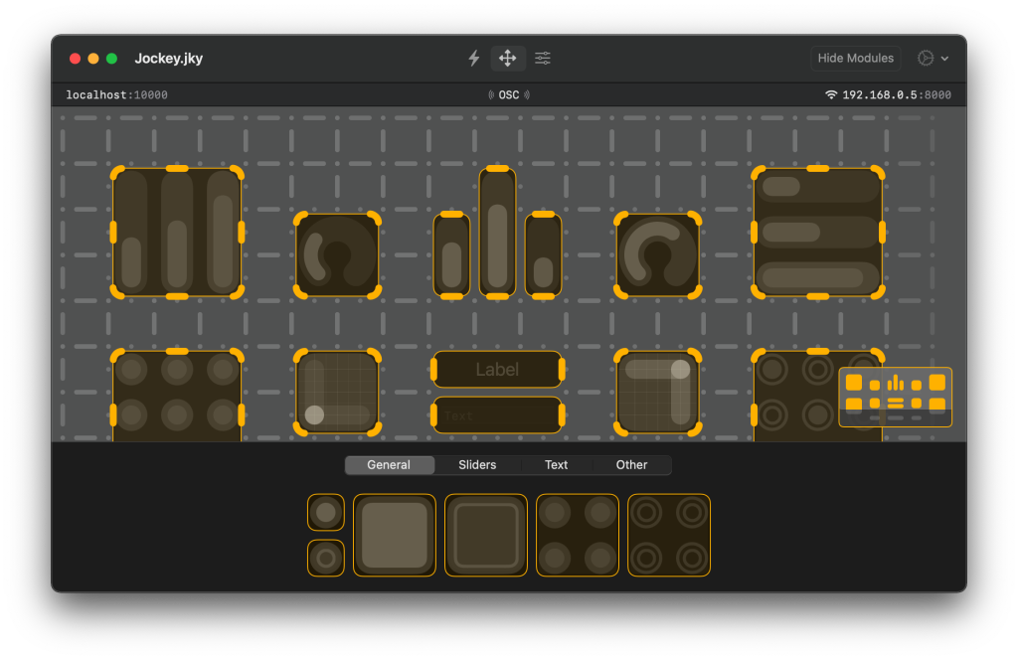The height and width of the screenshot is (660, 1018).
Task: Click the Wi-Fi icon beside 192.168.0.5
Action: click(831, 95)
